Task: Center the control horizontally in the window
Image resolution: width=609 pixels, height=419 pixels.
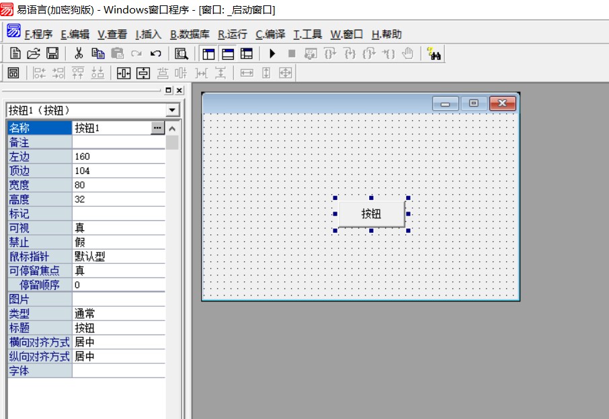Action: pos(124,73)
